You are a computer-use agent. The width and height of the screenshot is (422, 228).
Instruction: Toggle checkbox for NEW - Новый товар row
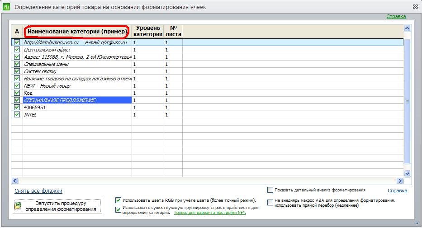pos(17,86)
